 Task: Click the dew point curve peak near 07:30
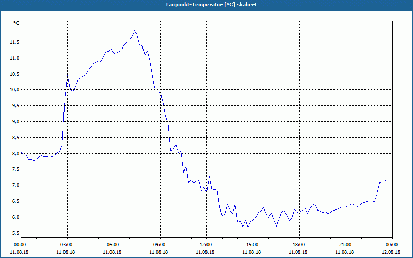[x=135, y=31]
